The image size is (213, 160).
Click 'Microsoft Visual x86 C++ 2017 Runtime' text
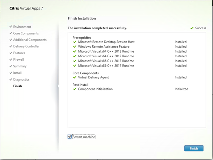pos(106,66)
